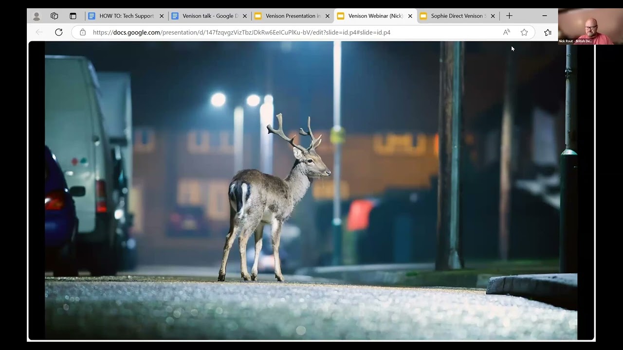This screenshot has height=350, width=623.
Task: Close the Venison talk tab
Action: [245, 16]
